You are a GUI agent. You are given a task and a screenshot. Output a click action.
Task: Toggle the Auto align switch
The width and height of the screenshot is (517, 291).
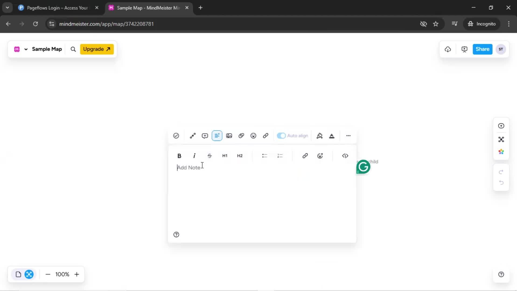tap(281, 136)
